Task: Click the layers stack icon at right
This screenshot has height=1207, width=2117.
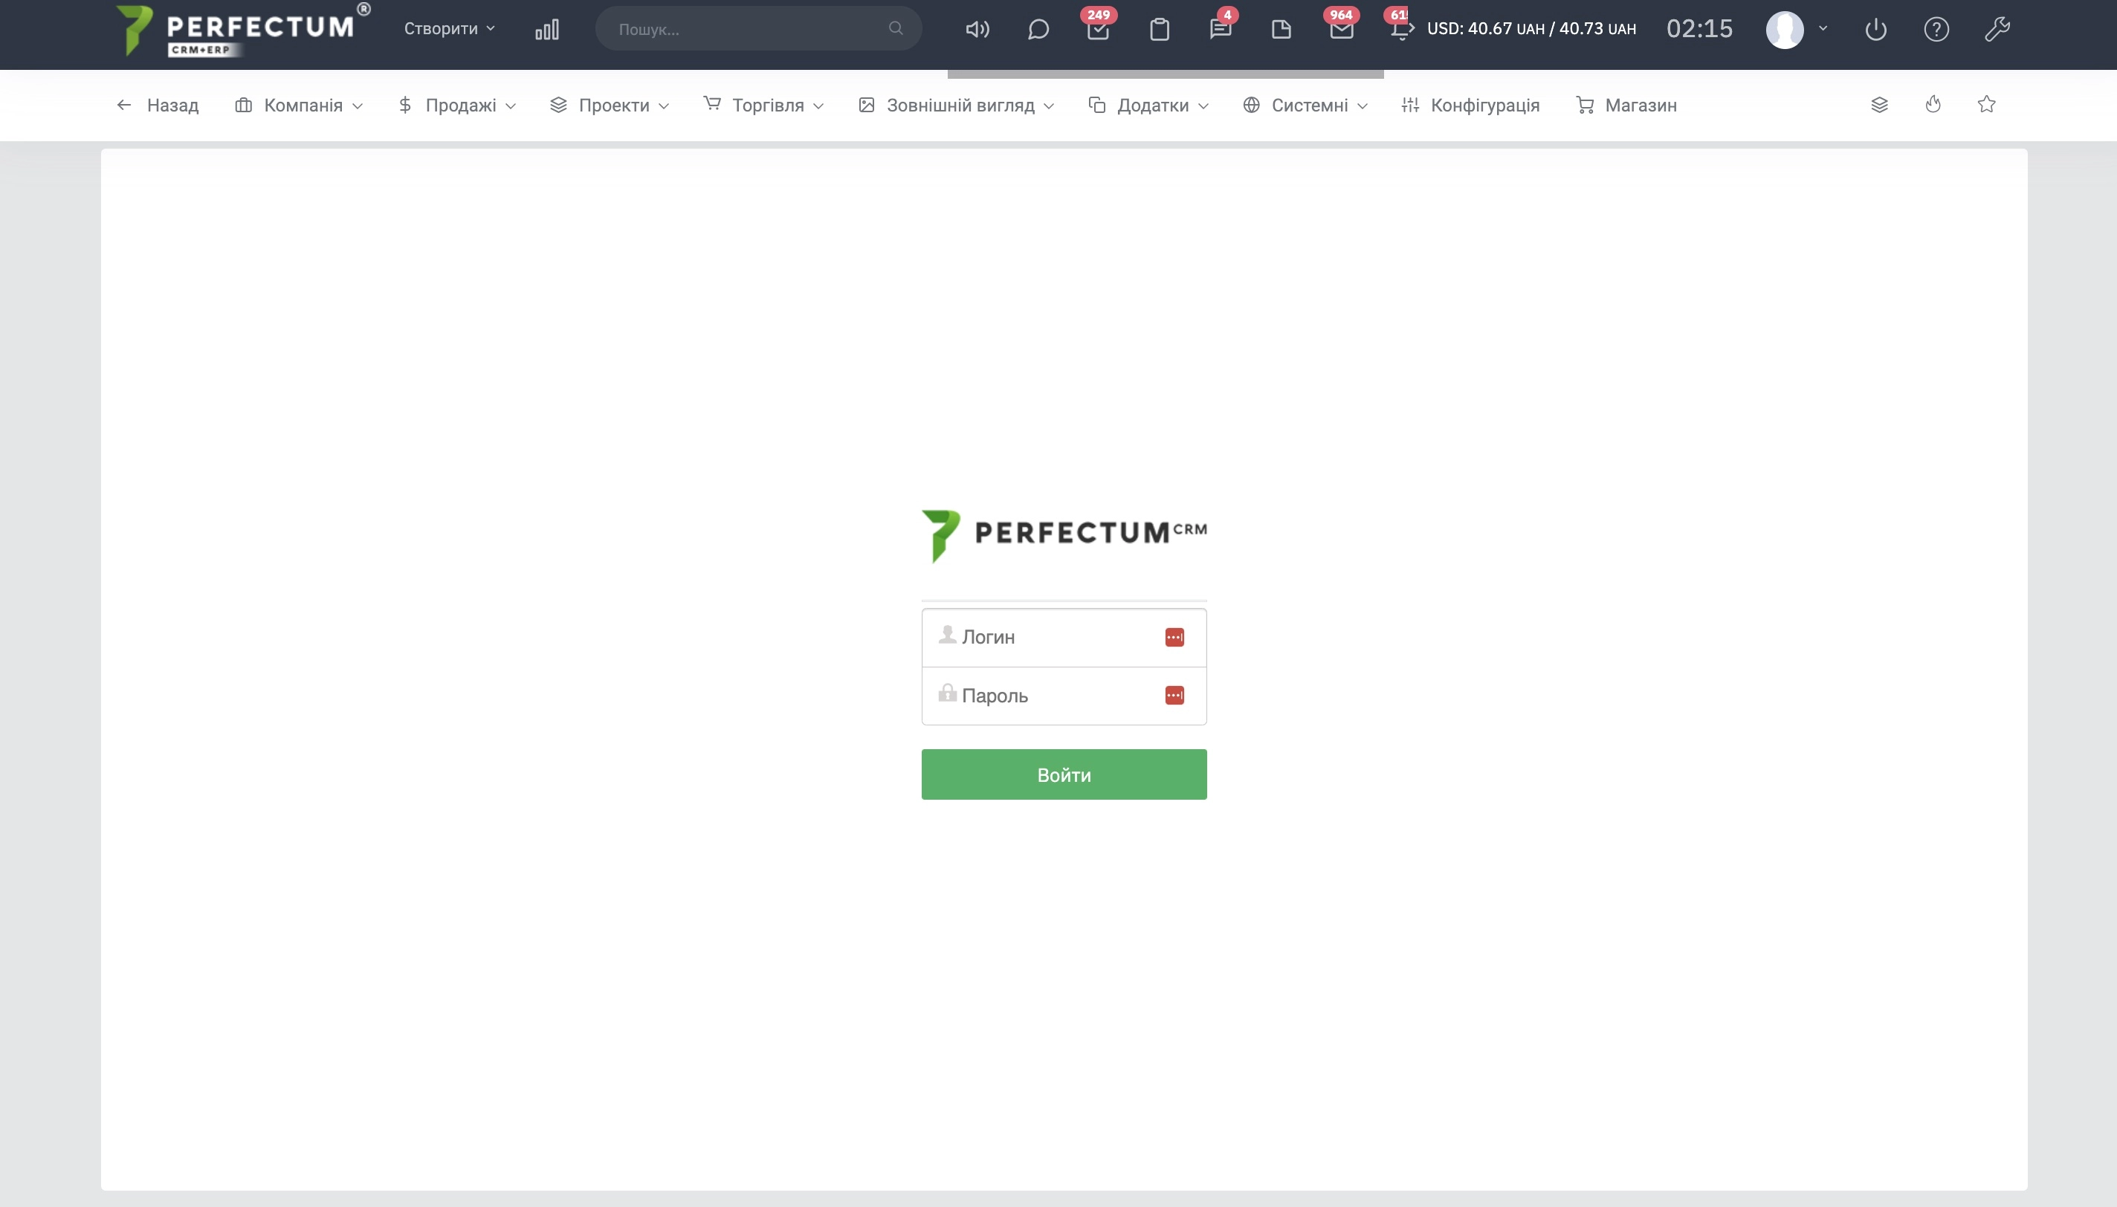Action: click(1879, 106)
